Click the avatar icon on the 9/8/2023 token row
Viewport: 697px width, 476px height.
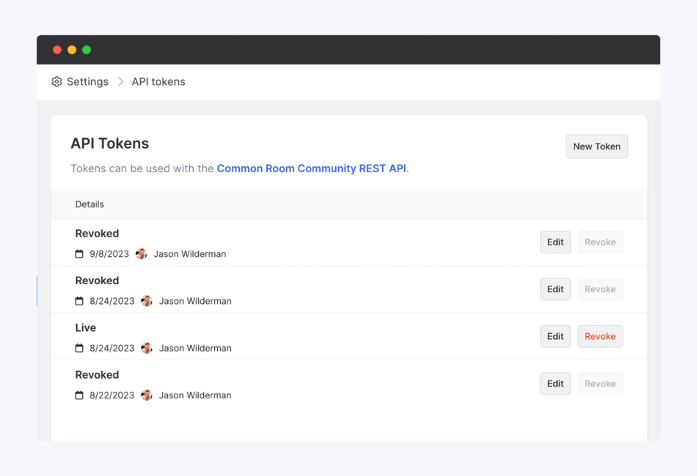[x=140, y=253]
